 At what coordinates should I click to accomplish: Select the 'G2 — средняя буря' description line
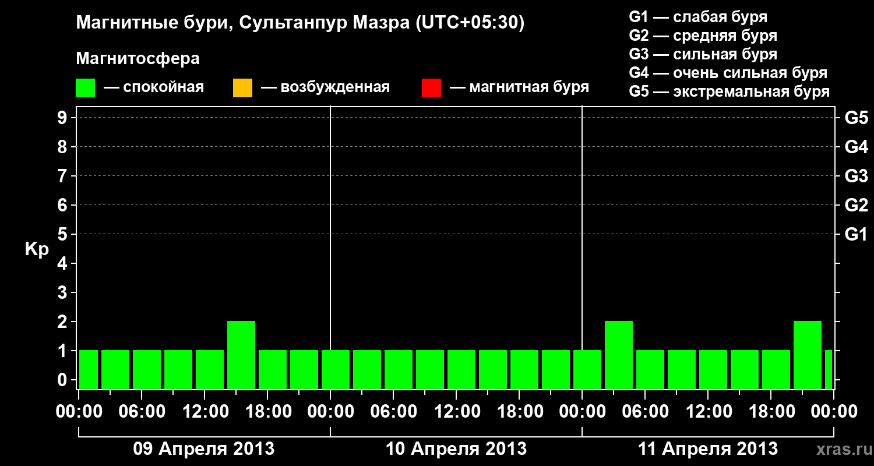tap(703, 36)
